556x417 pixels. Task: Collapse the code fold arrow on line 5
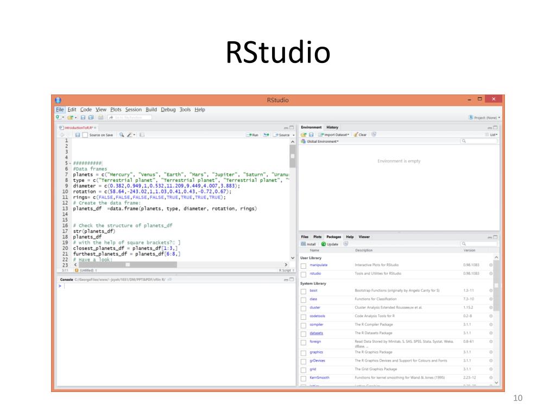coord(70,163)
